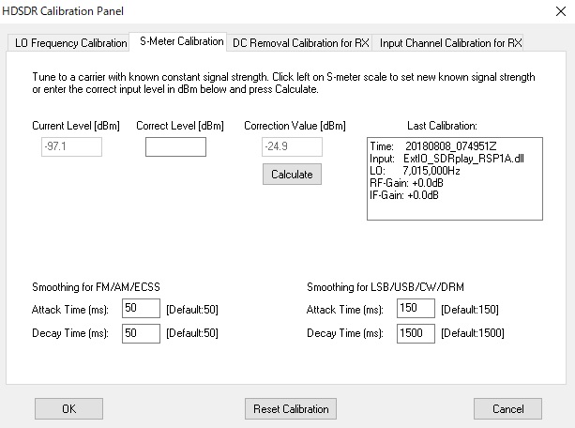Click the Smoothing for LSB/USB/CW/DRM label
Viewport: 575px width, 428px height.
[x=386, y=287]
